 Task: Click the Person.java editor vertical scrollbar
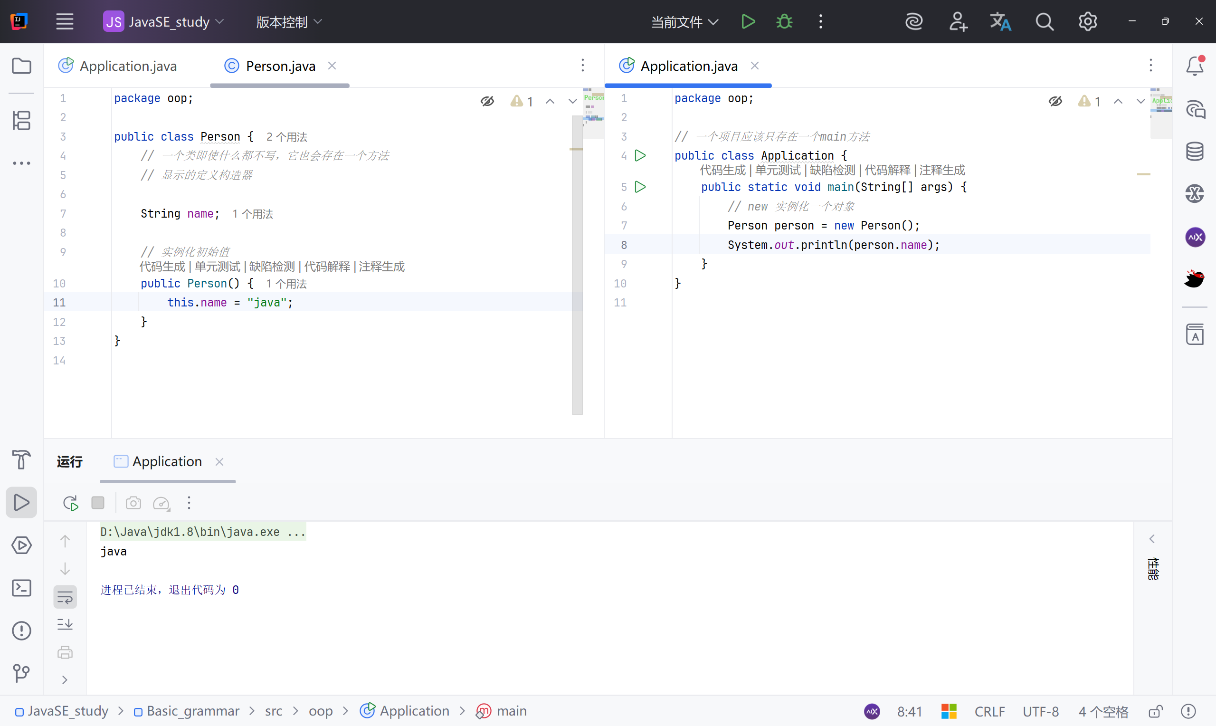(577, 264)
